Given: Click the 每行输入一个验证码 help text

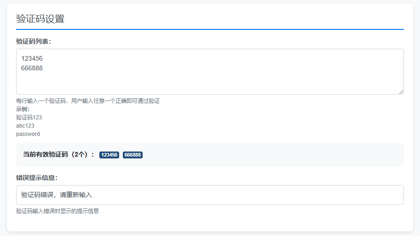Looking at the screenshot, I should (87, 101).
